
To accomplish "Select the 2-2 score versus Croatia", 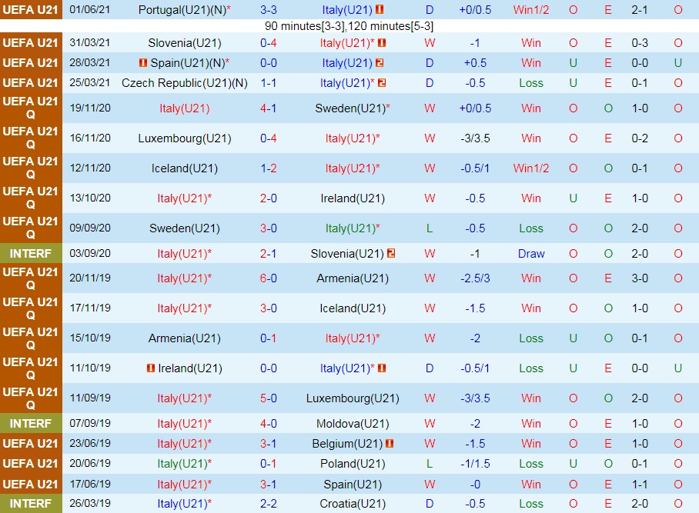I will click(269, 504).
